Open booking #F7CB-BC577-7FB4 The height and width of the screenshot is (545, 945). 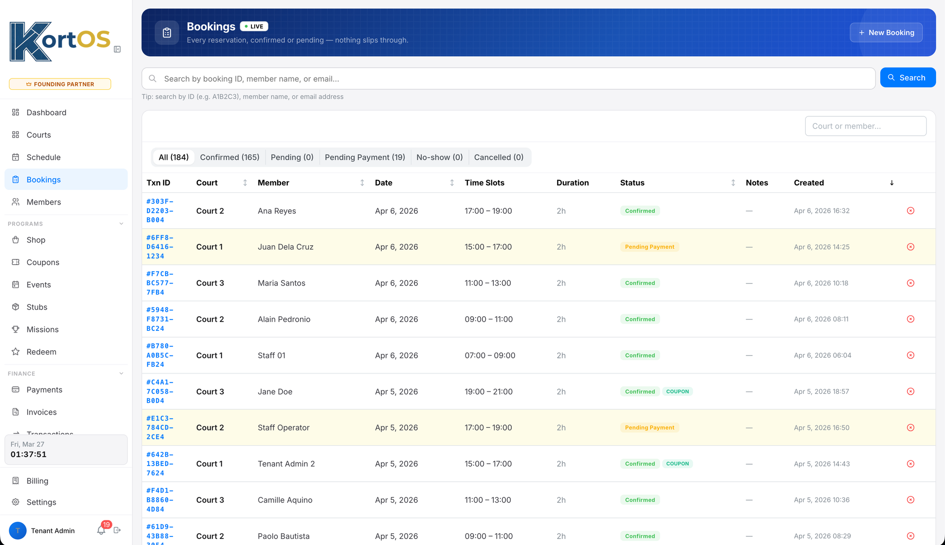(x=160, y=283)
